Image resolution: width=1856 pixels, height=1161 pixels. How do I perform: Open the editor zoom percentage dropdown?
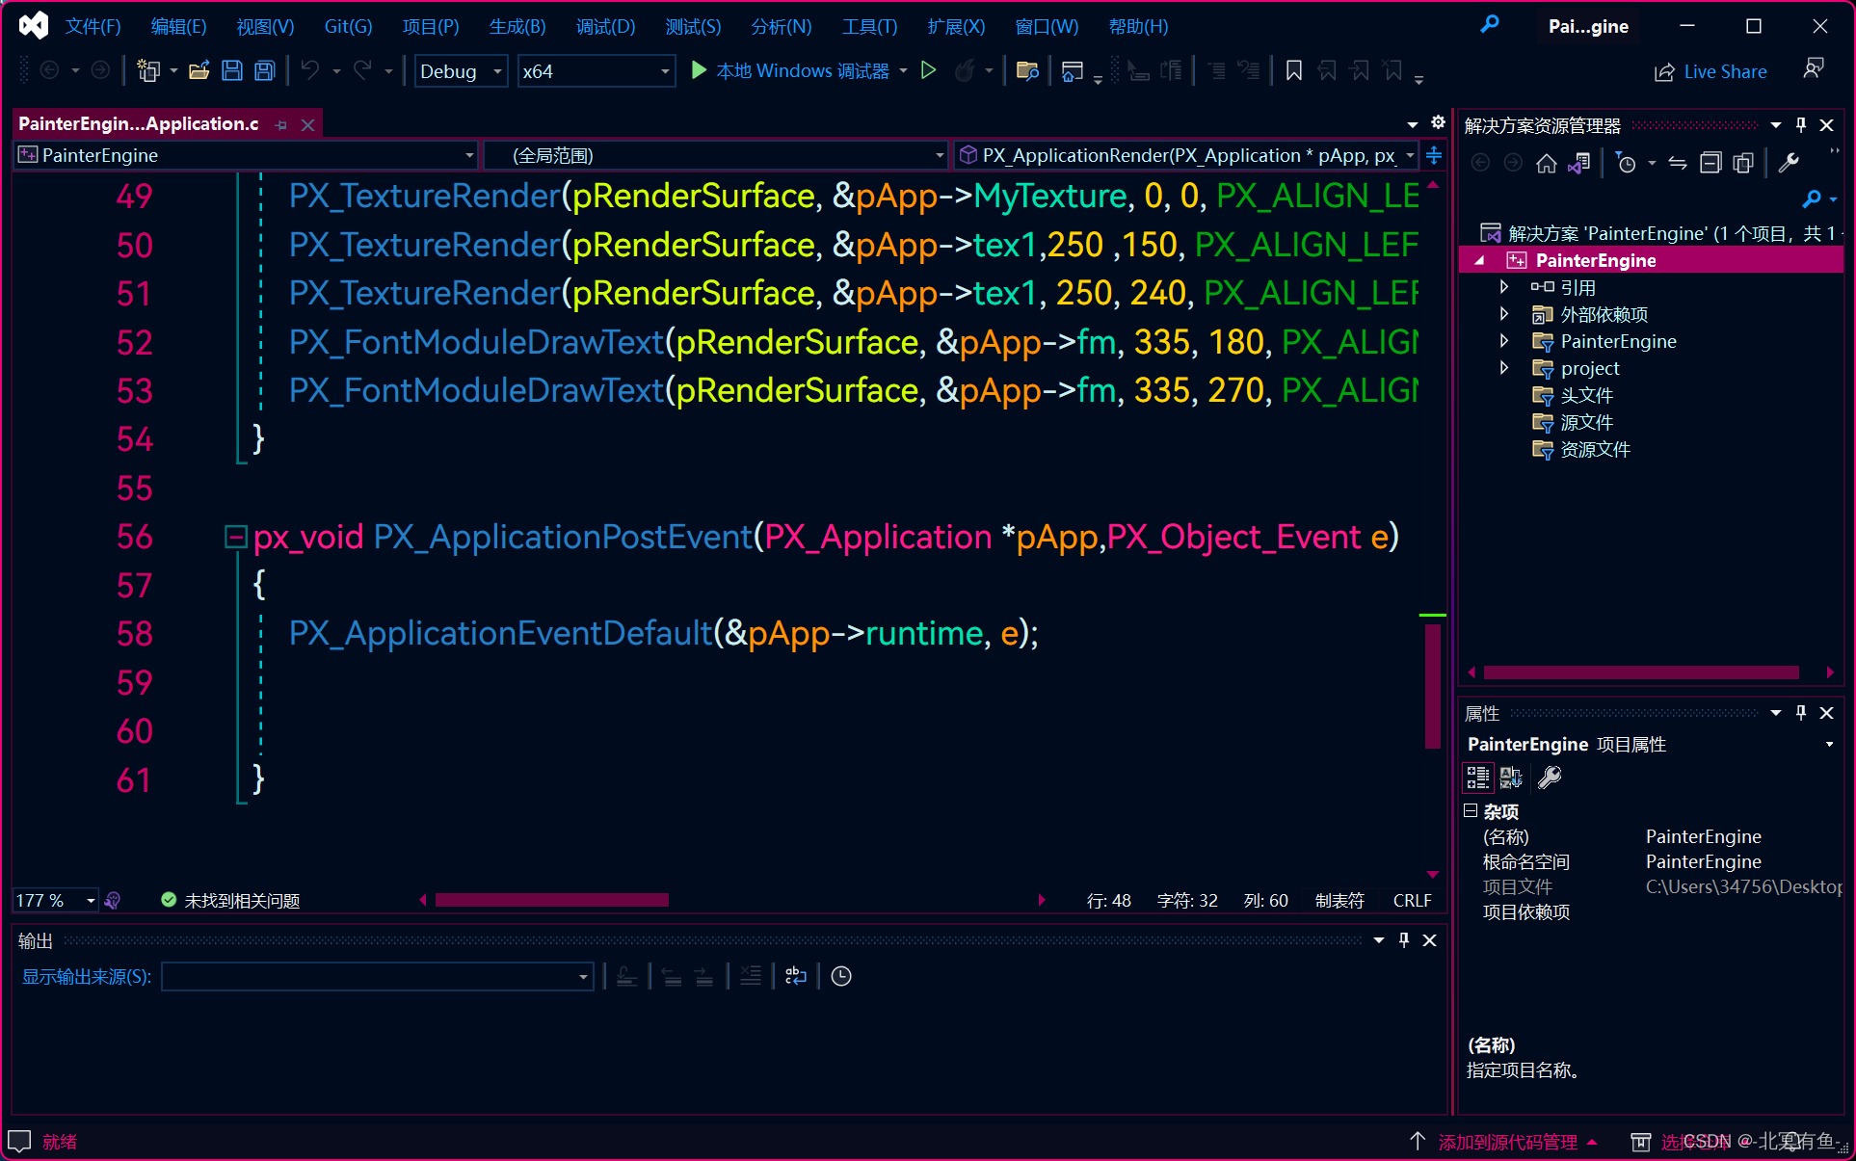(x=89, y=900)
